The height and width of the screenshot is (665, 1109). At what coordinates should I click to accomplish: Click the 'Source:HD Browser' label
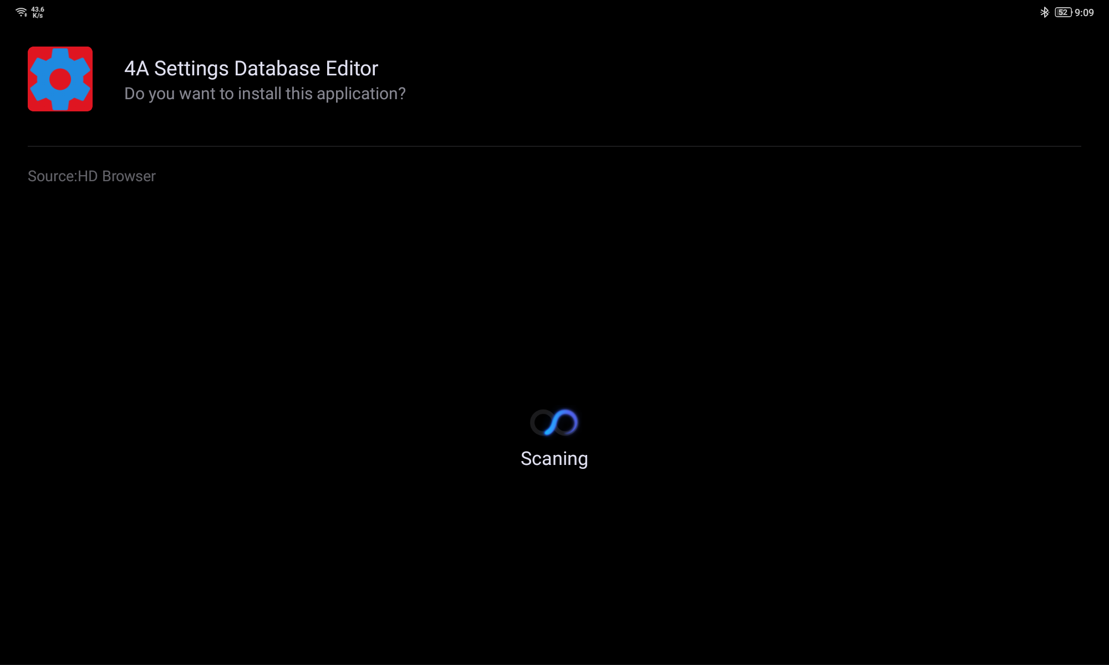(91, 176)
